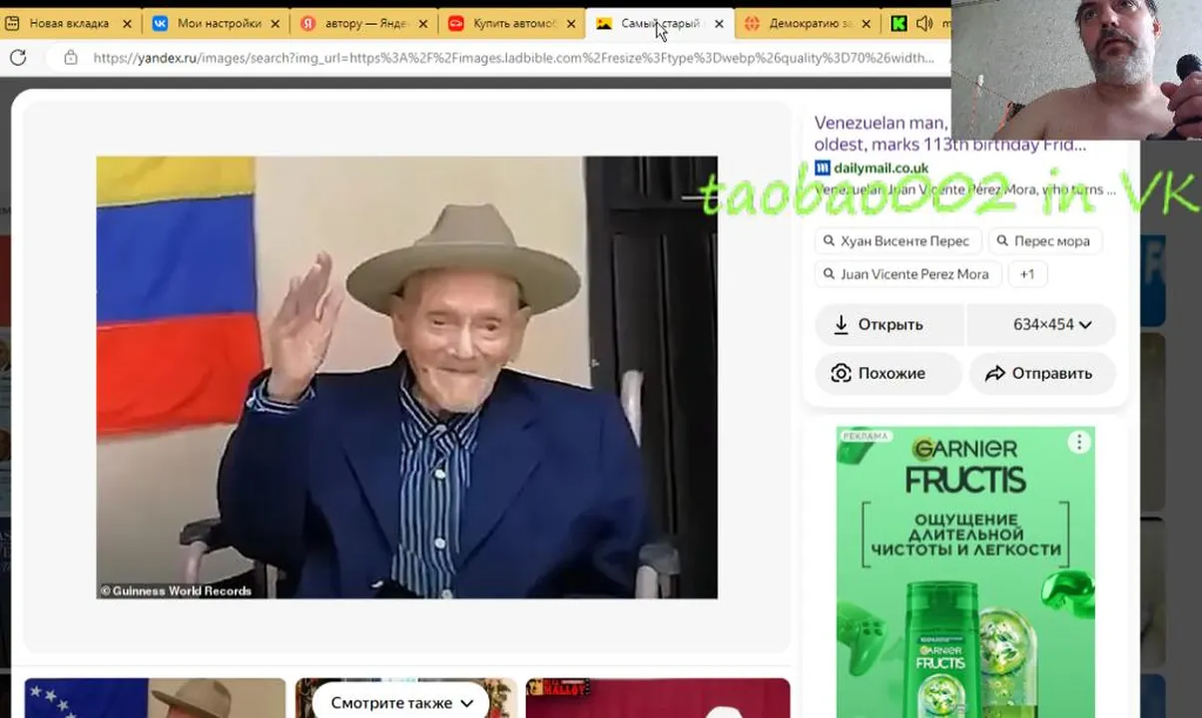Click the speaker icon on the audio tab
Image resolution: width=1202 pixels, height=718 pixels.
tap(923, 23)
